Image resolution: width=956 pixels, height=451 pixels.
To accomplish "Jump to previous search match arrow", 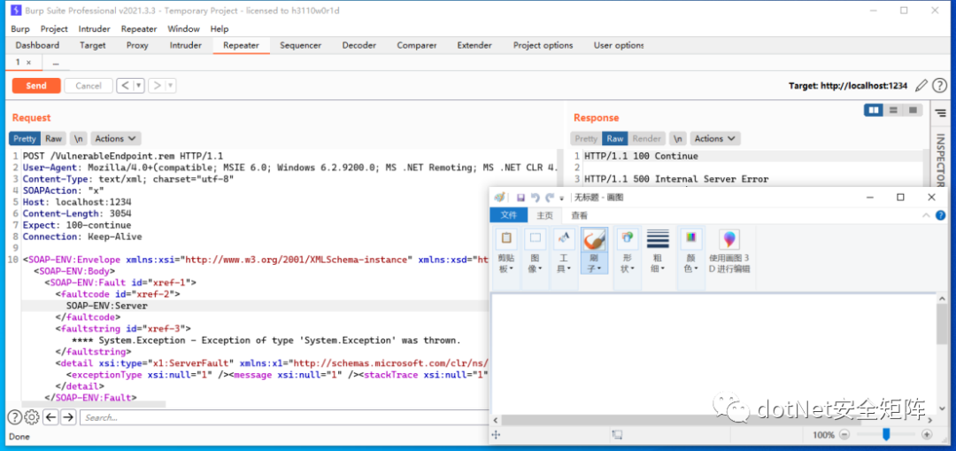I will click(50, 417).
